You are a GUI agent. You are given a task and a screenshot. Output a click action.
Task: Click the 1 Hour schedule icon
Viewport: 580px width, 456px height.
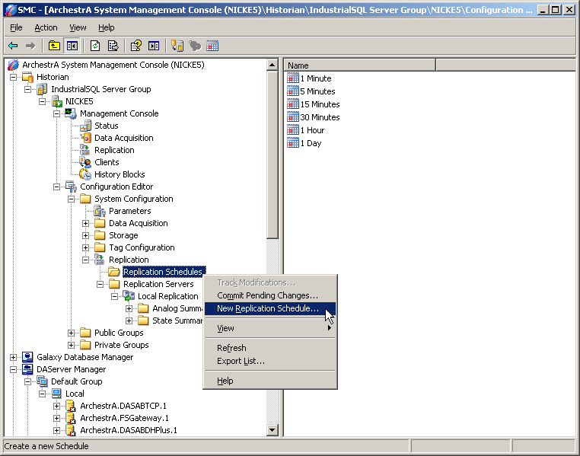pyautogui.click(x=293, y=130)
